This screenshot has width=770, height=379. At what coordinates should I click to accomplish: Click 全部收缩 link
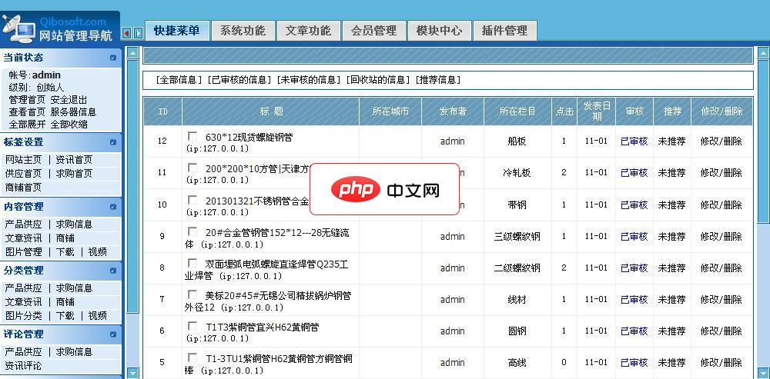coord(69,124)
